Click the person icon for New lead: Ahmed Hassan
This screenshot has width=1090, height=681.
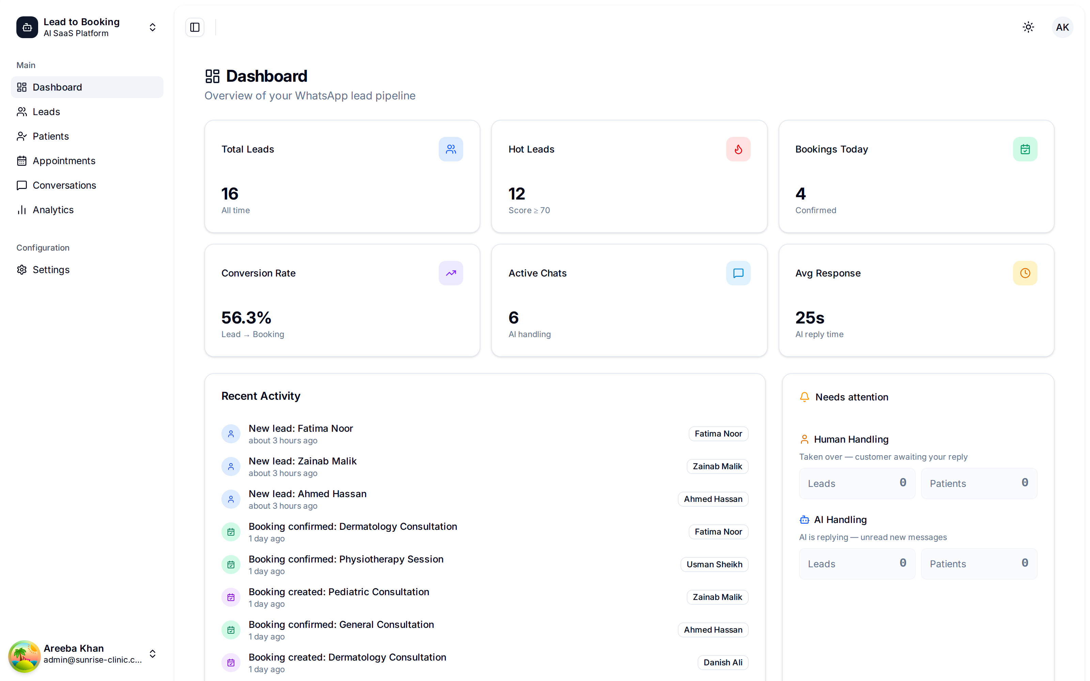tap(231, 499)
